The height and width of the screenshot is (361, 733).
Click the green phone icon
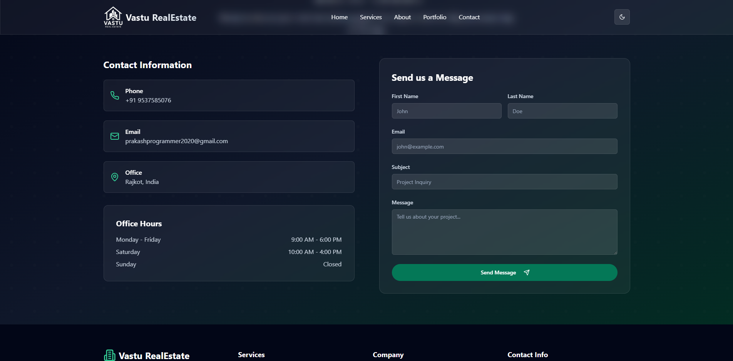[115, 95]
